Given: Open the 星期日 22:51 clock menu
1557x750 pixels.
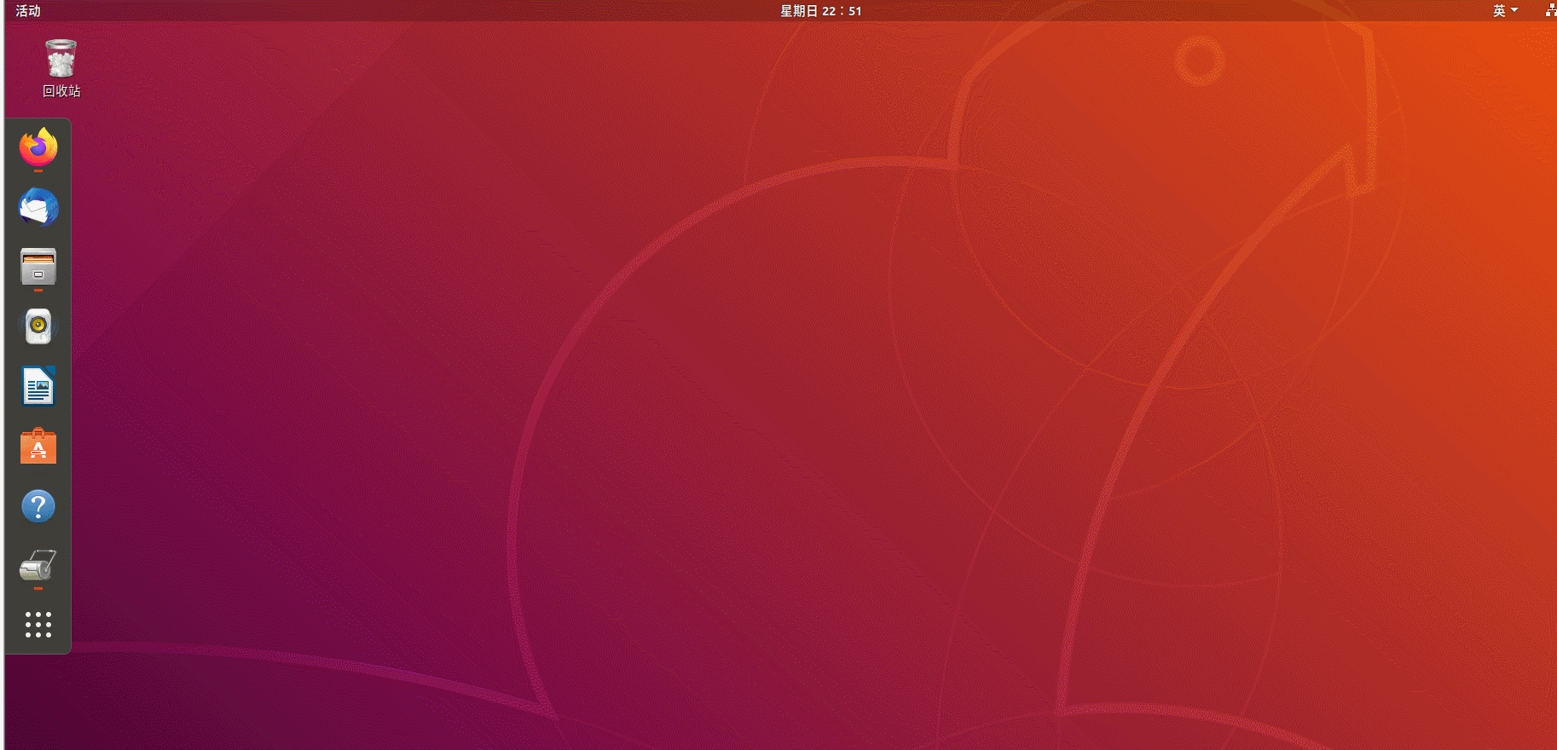Looking at the screenshot, I should point(820,11).
